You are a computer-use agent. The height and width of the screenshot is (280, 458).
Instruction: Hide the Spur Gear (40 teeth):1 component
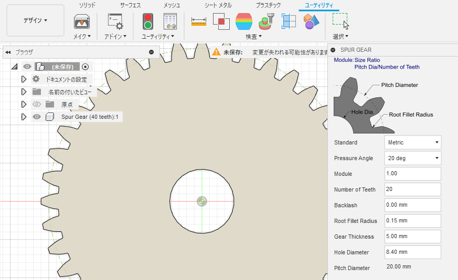(37, 117)
